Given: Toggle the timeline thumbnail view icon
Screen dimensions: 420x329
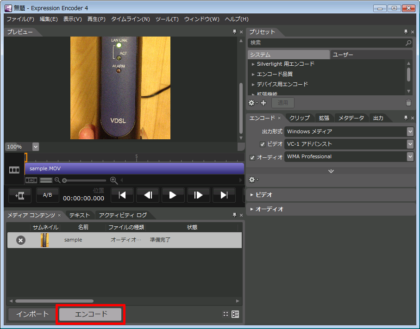Looking at the screenshot, I should click(31, 180).
